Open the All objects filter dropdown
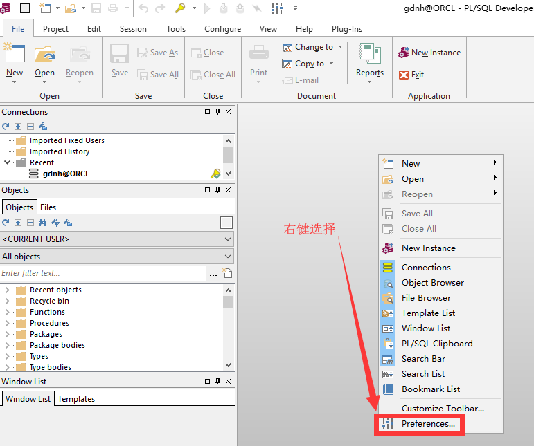This screenshot has width=534, height=446. pos(228,257)
